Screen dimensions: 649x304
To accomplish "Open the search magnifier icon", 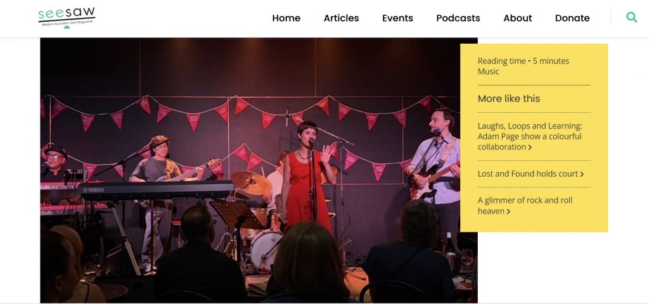I will click(632, 17).
